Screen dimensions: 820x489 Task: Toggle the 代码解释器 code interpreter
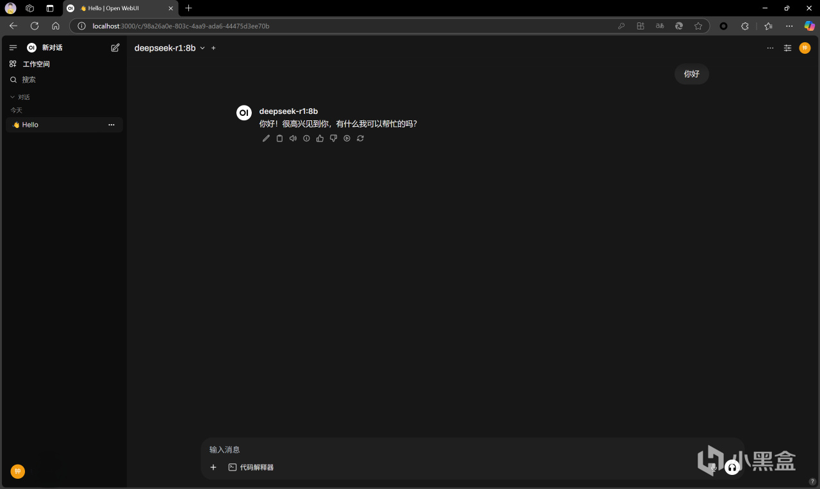point(251,467)
